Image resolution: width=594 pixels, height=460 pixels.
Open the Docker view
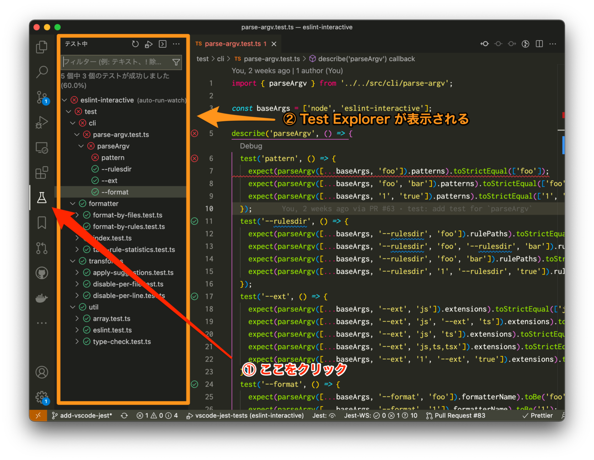point(42,298)
